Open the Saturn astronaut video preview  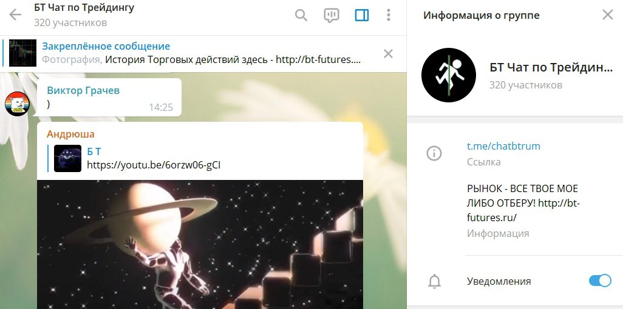pos(200,244)
